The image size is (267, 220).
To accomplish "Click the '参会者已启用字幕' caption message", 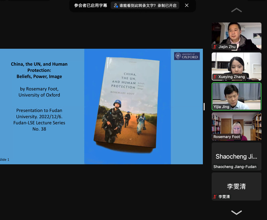I will tap(91, 5).
